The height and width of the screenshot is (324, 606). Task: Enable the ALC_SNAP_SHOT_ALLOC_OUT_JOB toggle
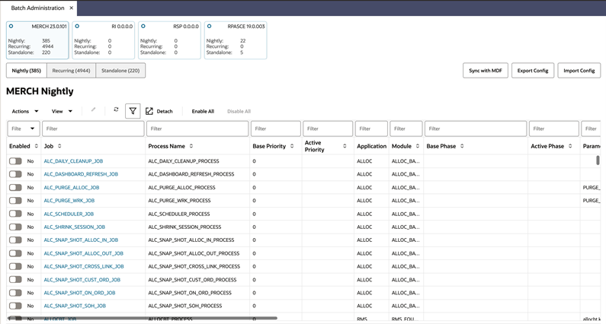(15, 253)
